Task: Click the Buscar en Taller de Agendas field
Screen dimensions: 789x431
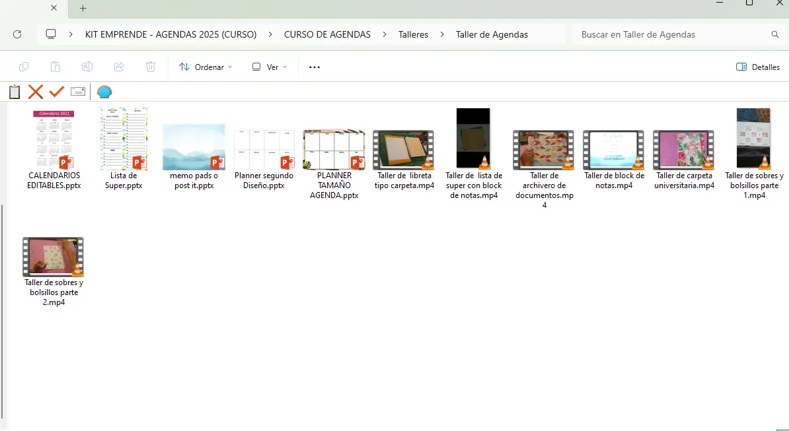Action: click(671, 34)
